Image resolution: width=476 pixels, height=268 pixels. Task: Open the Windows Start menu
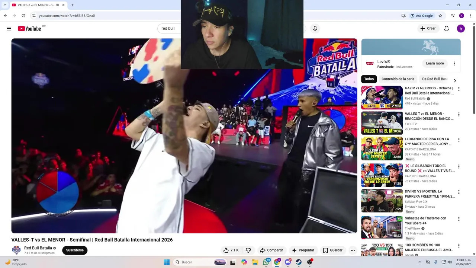coord(167,262)
